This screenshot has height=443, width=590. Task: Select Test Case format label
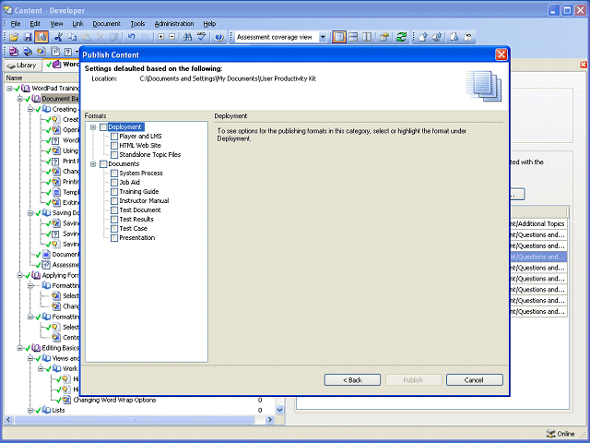point(133,229)
